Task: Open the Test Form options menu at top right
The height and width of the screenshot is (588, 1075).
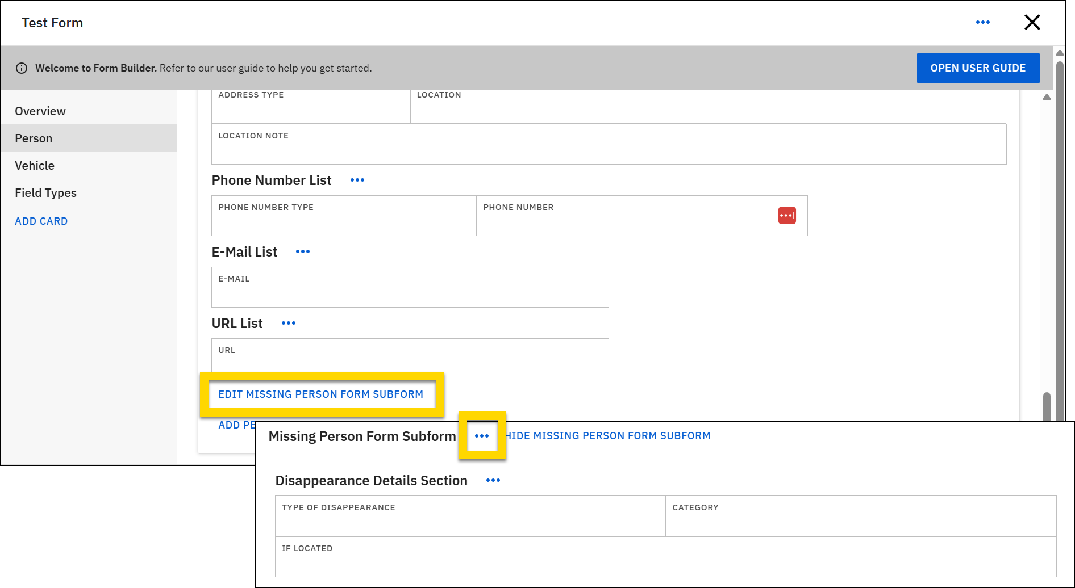Action: coord(983,22)
